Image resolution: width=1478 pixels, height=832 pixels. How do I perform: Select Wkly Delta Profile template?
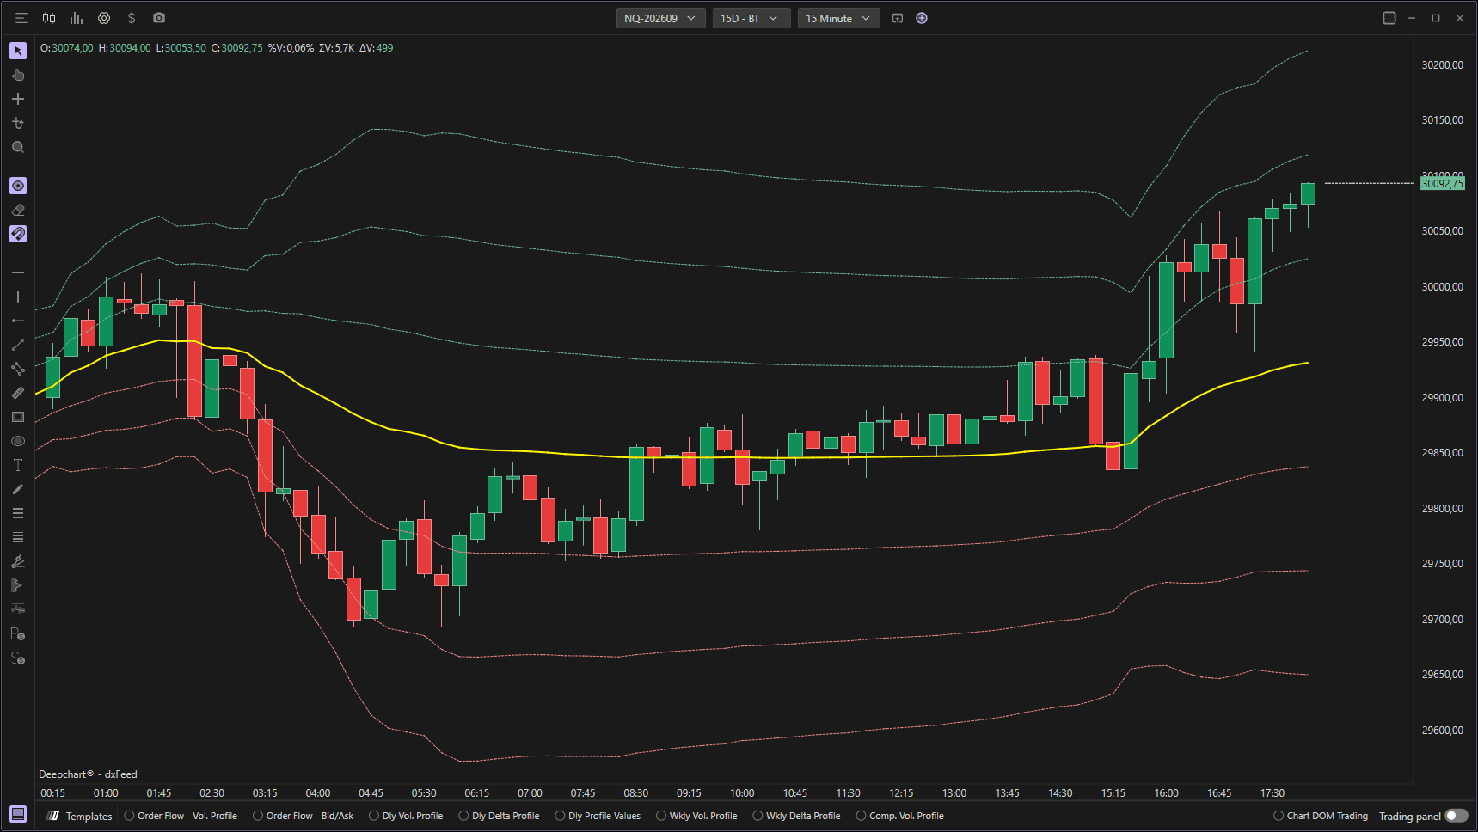(x=796, y=816)
